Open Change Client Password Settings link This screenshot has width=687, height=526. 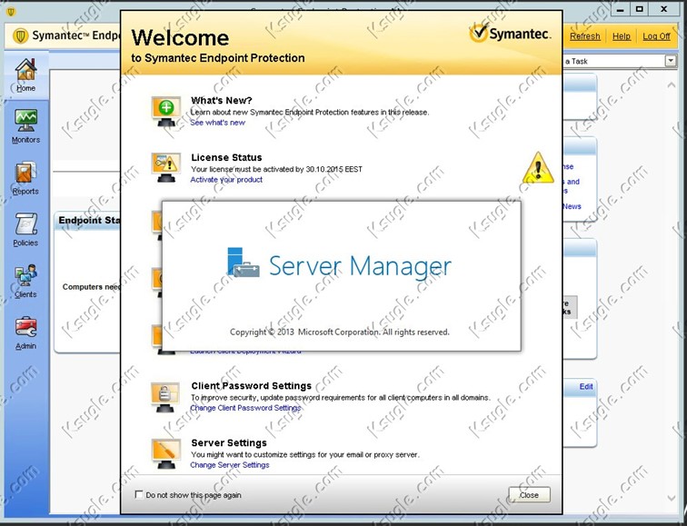pos(245,408)
